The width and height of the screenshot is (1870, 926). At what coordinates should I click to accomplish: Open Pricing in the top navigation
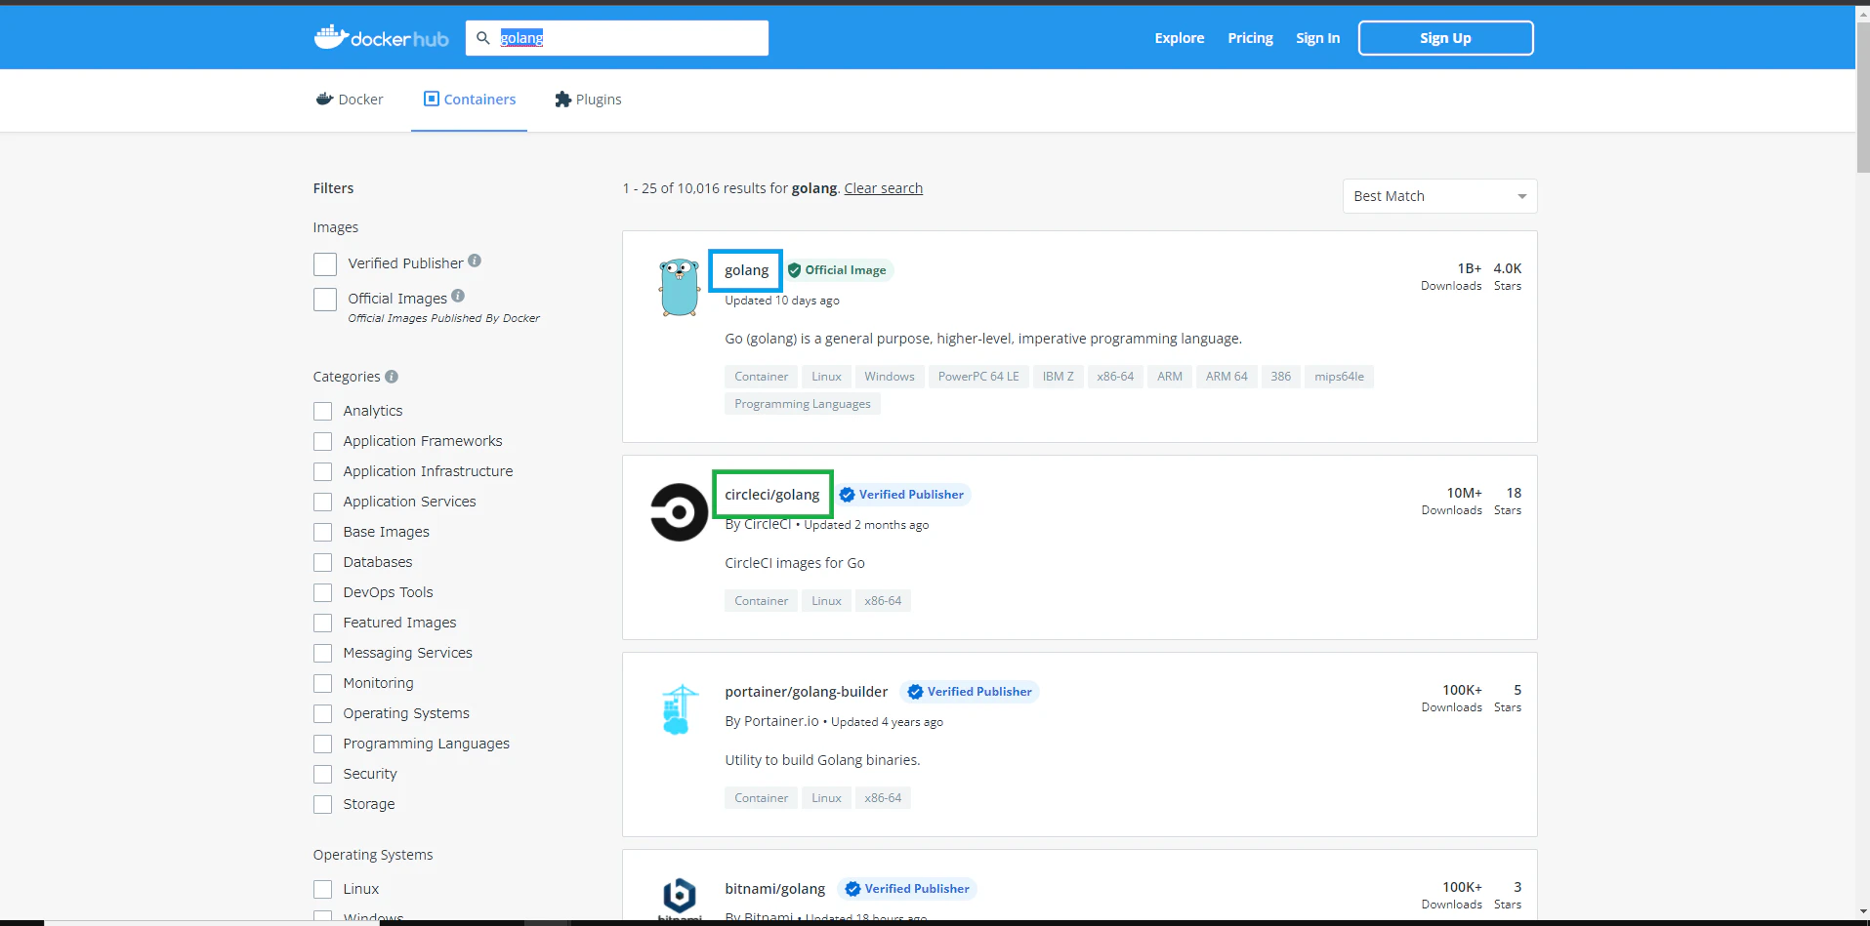(x=1250, y=38)
